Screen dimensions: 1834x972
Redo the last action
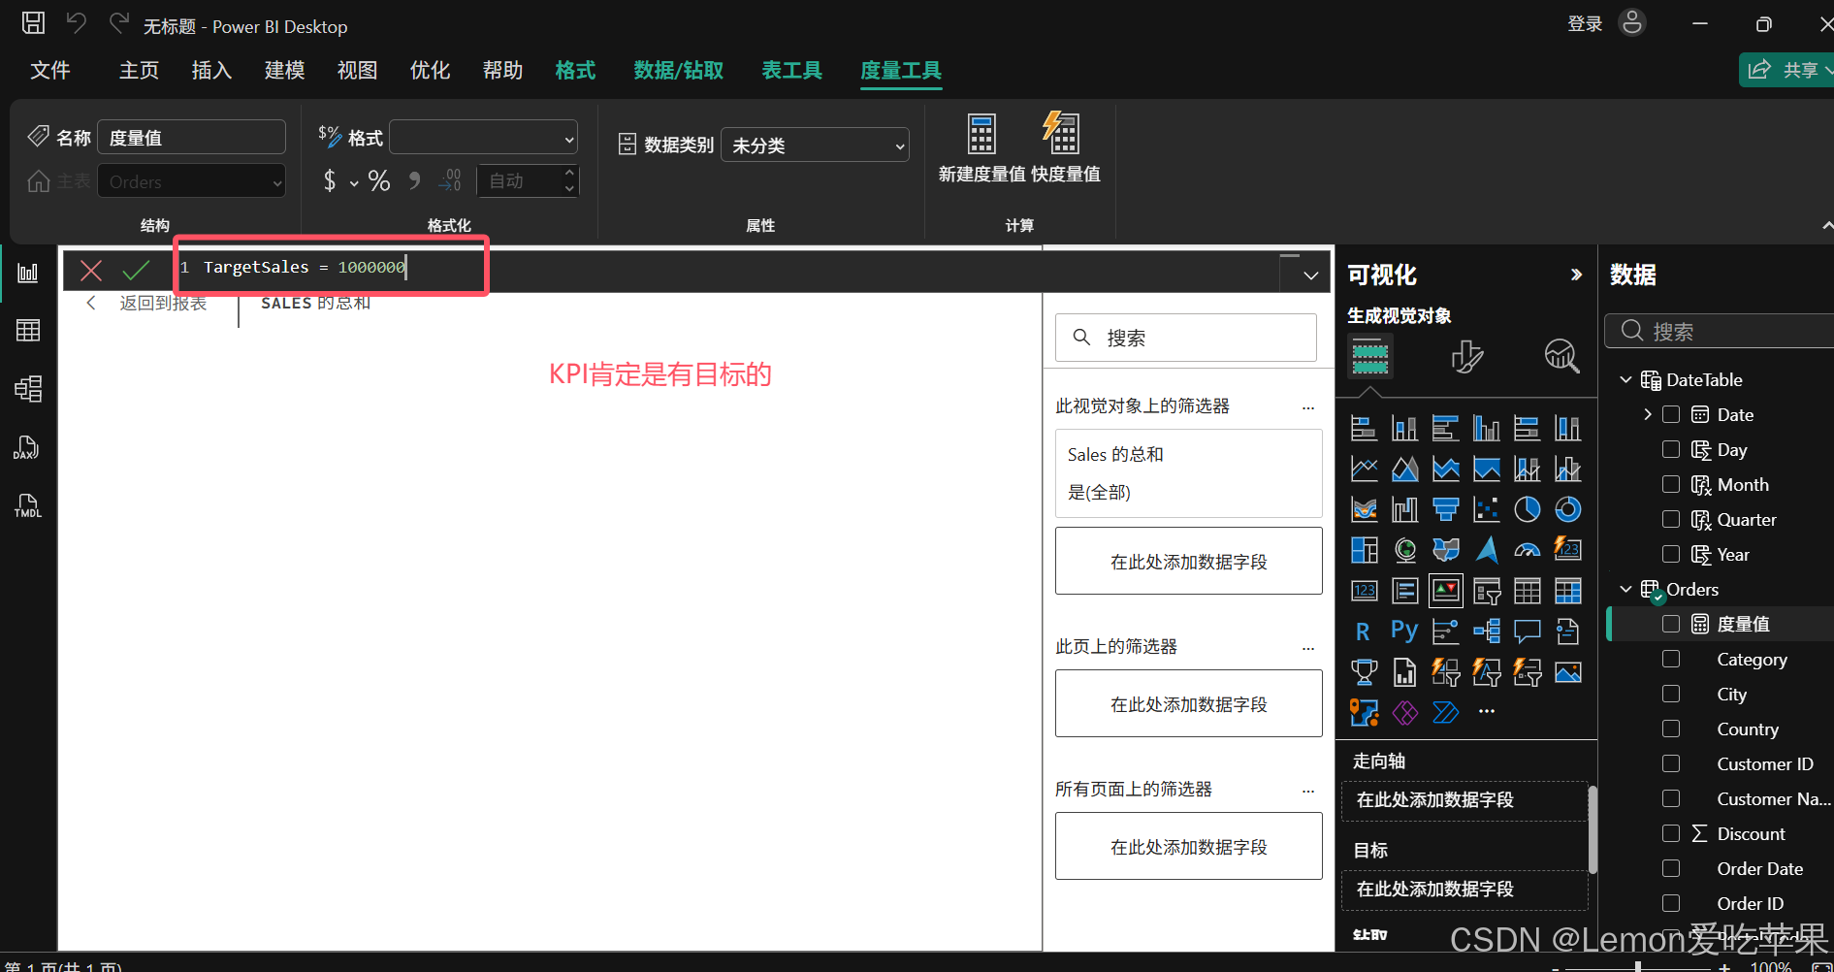pyautogui.click(x=118, y=23)
